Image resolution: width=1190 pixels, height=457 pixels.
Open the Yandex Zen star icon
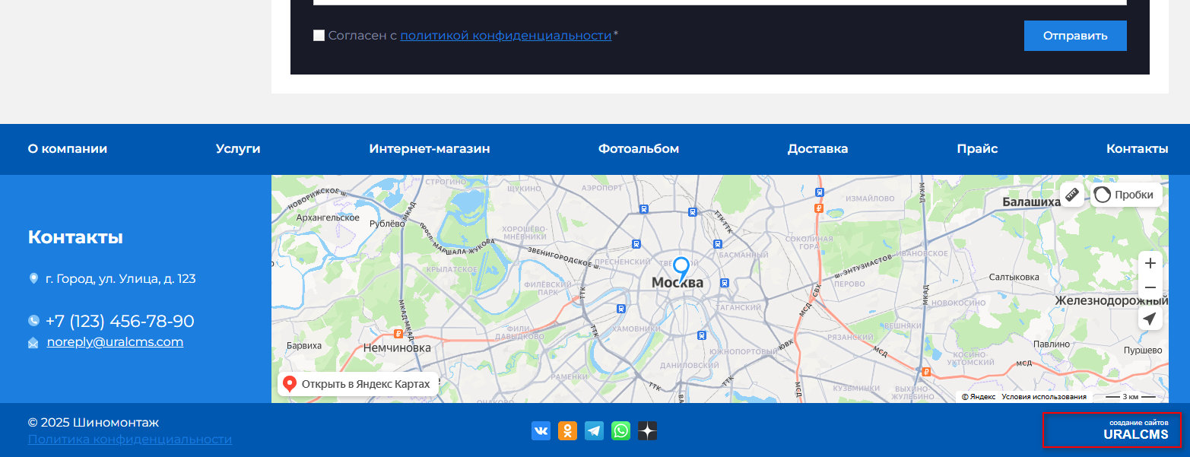pos(647,431)
